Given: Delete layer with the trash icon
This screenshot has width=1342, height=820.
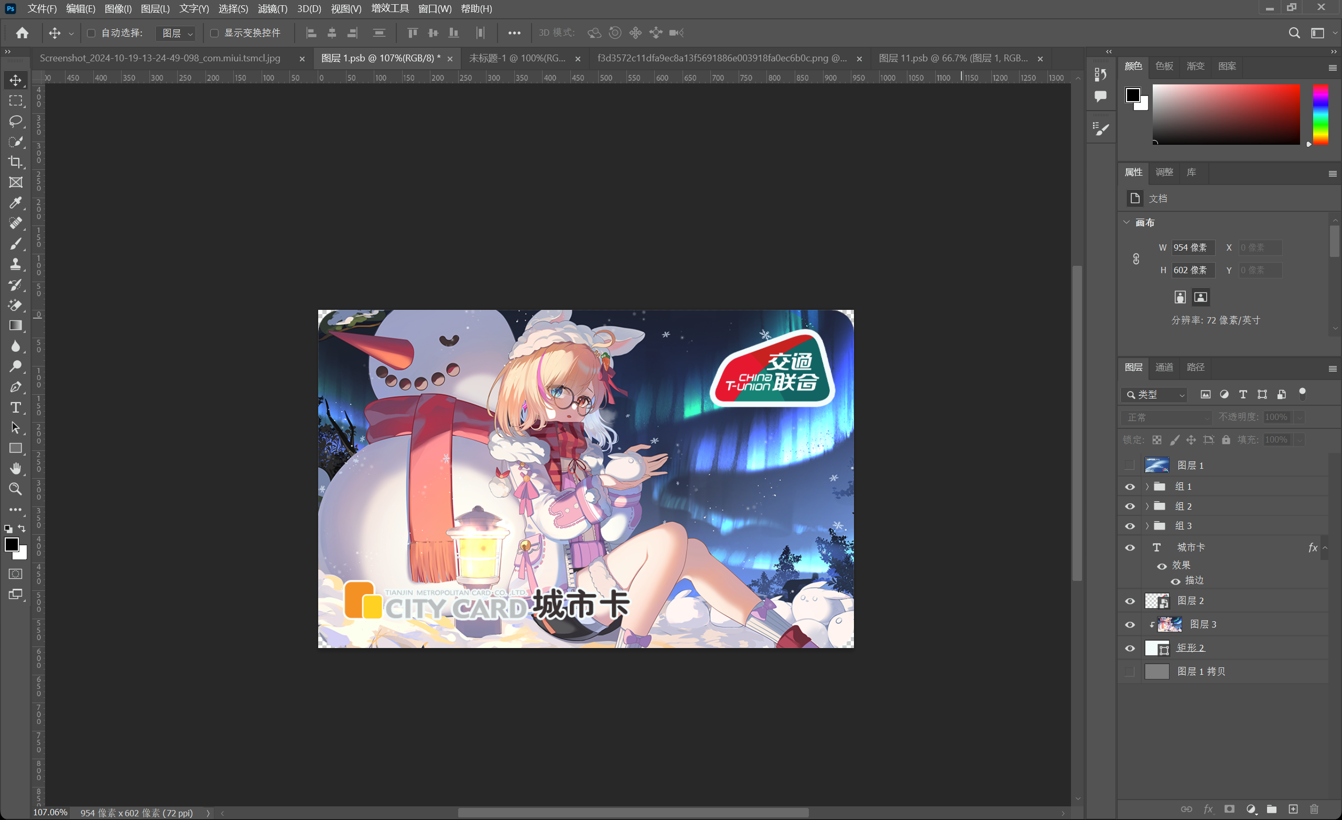Looking at the screenshot, I should click(x=1314, y=809).
